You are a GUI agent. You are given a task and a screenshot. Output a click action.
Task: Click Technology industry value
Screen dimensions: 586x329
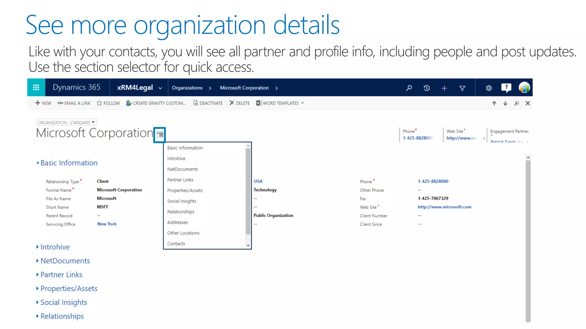tap(265, 190)
